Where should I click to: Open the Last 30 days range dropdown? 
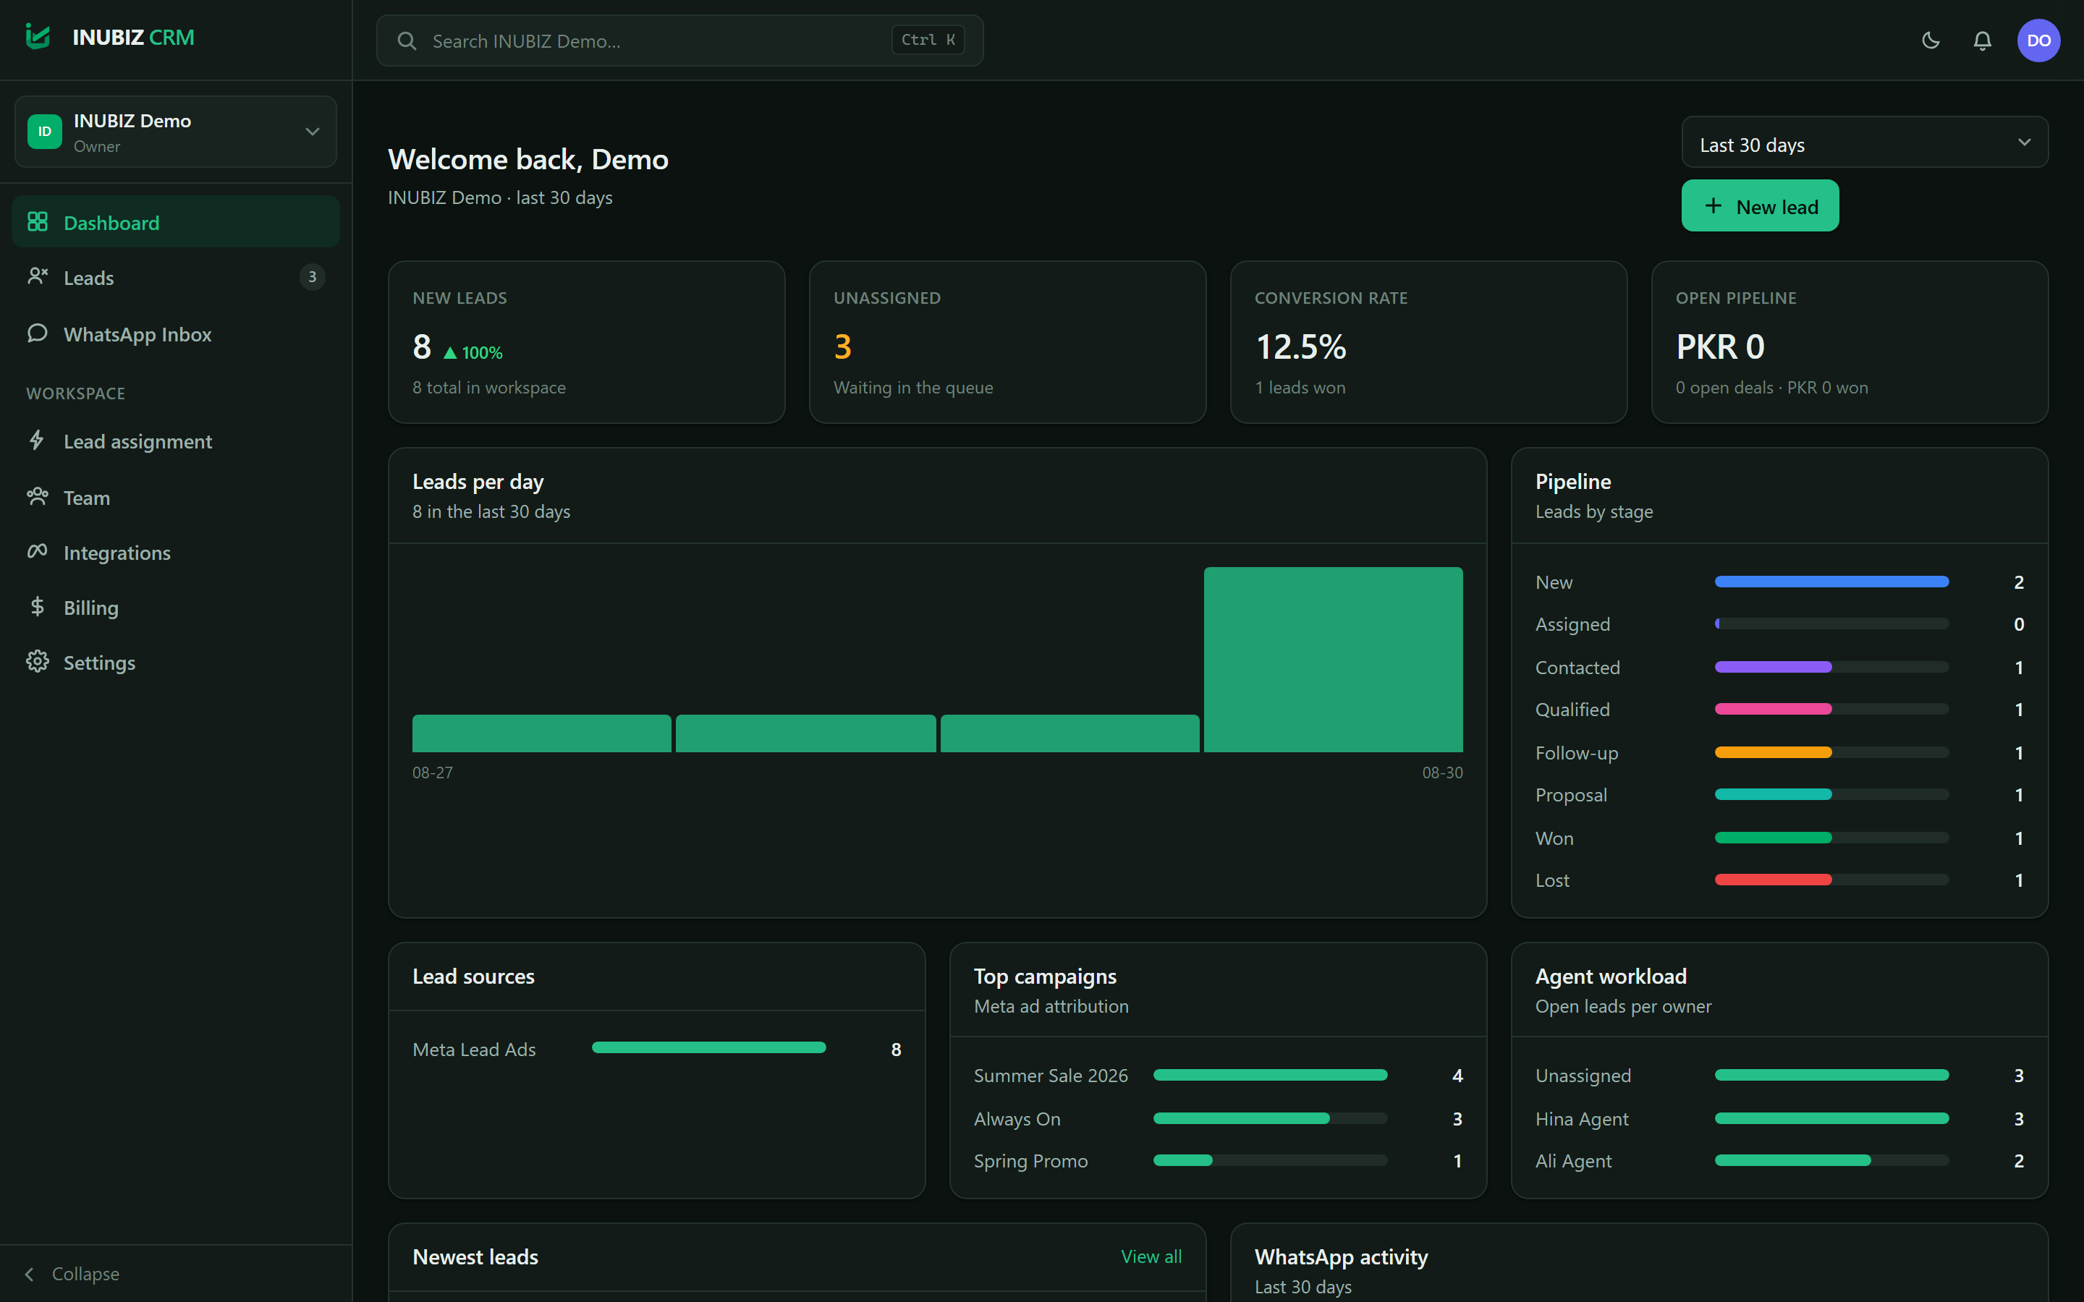click(x=1865, y=143)
